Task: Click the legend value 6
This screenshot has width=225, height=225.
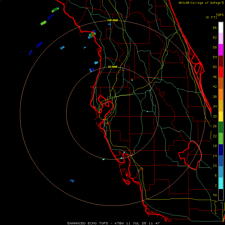Action: pyautogui.click(x=215, y=175)
